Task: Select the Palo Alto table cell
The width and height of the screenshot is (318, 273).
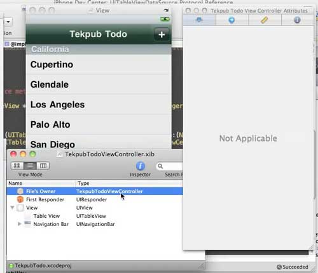Action: click(x=99, y=124)
